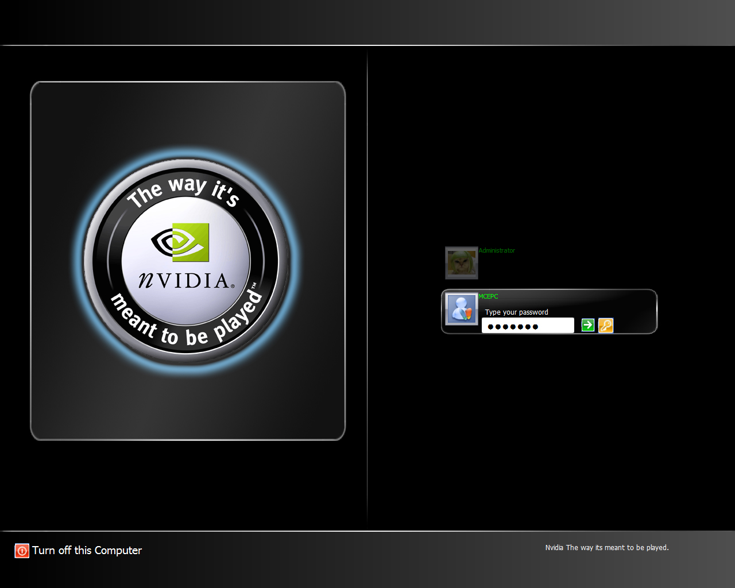Select the Administrator account picture
Screen dimensions: 735x588
click(x=462, y=263)
